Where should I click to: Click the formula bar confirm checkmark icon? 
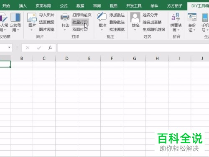pos(39,48)
